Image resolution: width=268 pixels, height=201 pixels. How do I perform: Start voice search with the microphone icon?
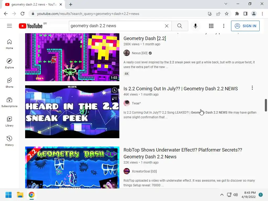pyautogui.click(x=195, y=26)
